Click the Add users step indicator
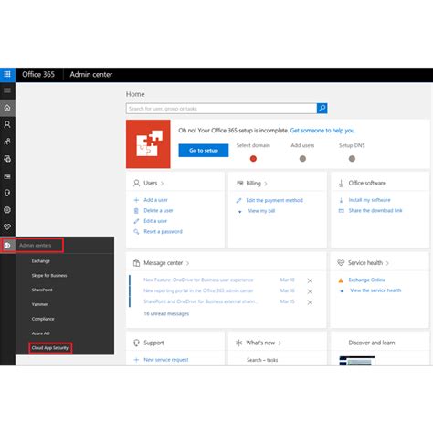This screenshot has height=433, width=433. 302,159
